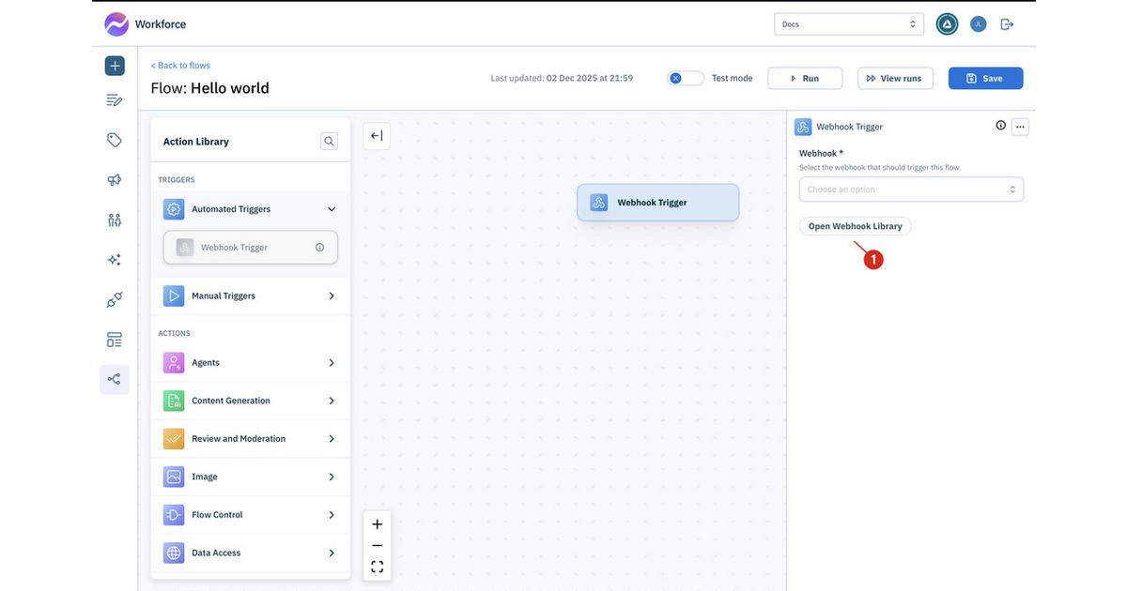Click the Content Generation green icon

[174, 401]
